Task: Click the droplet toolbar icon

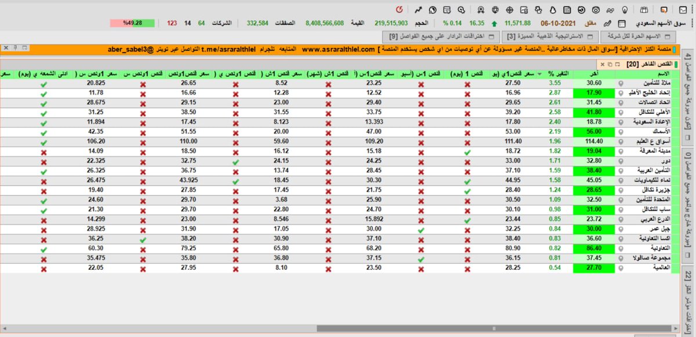Action: click(x=552, y=10)
